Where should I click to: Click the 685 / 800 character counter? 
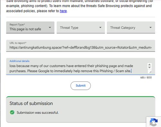146,78
